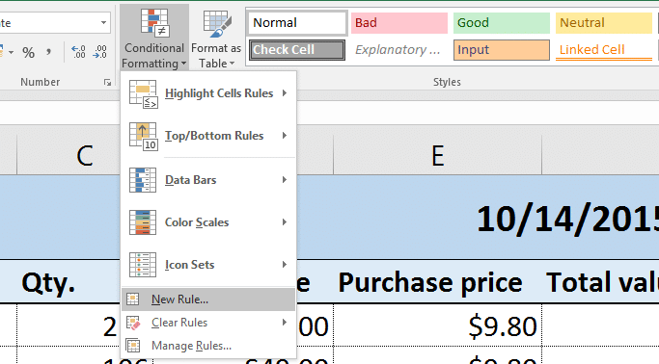This screenshot has width=659, height=364.
Task: Apply Comma Style number format
Action: pos(49,52)
